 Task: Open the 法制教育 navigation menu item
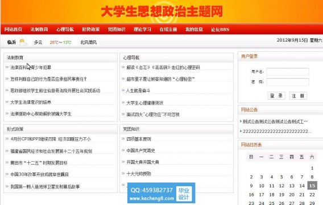click(x=39, y=29)
